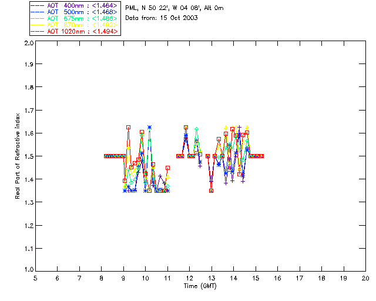Click the 13 x-axis tick label
376x301 pixels.
click(x=211, y=278)
